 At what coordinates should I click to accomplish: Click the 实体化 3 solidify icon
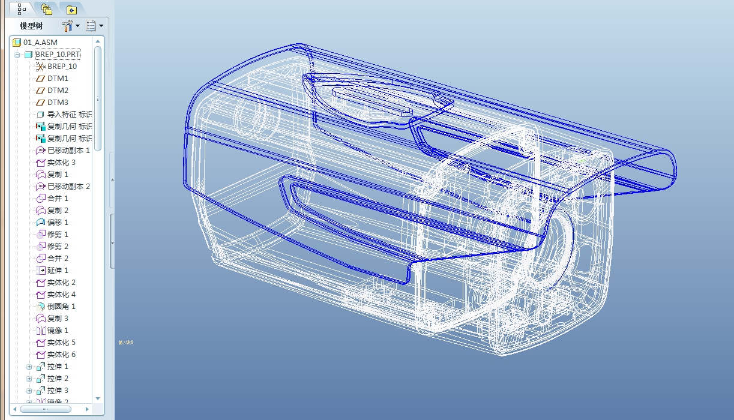tap(40, 163)
